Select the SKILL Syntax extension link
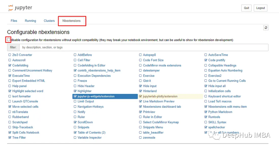Screen dimensions: 279x148 pyautogui.click(x=217, y=122)
